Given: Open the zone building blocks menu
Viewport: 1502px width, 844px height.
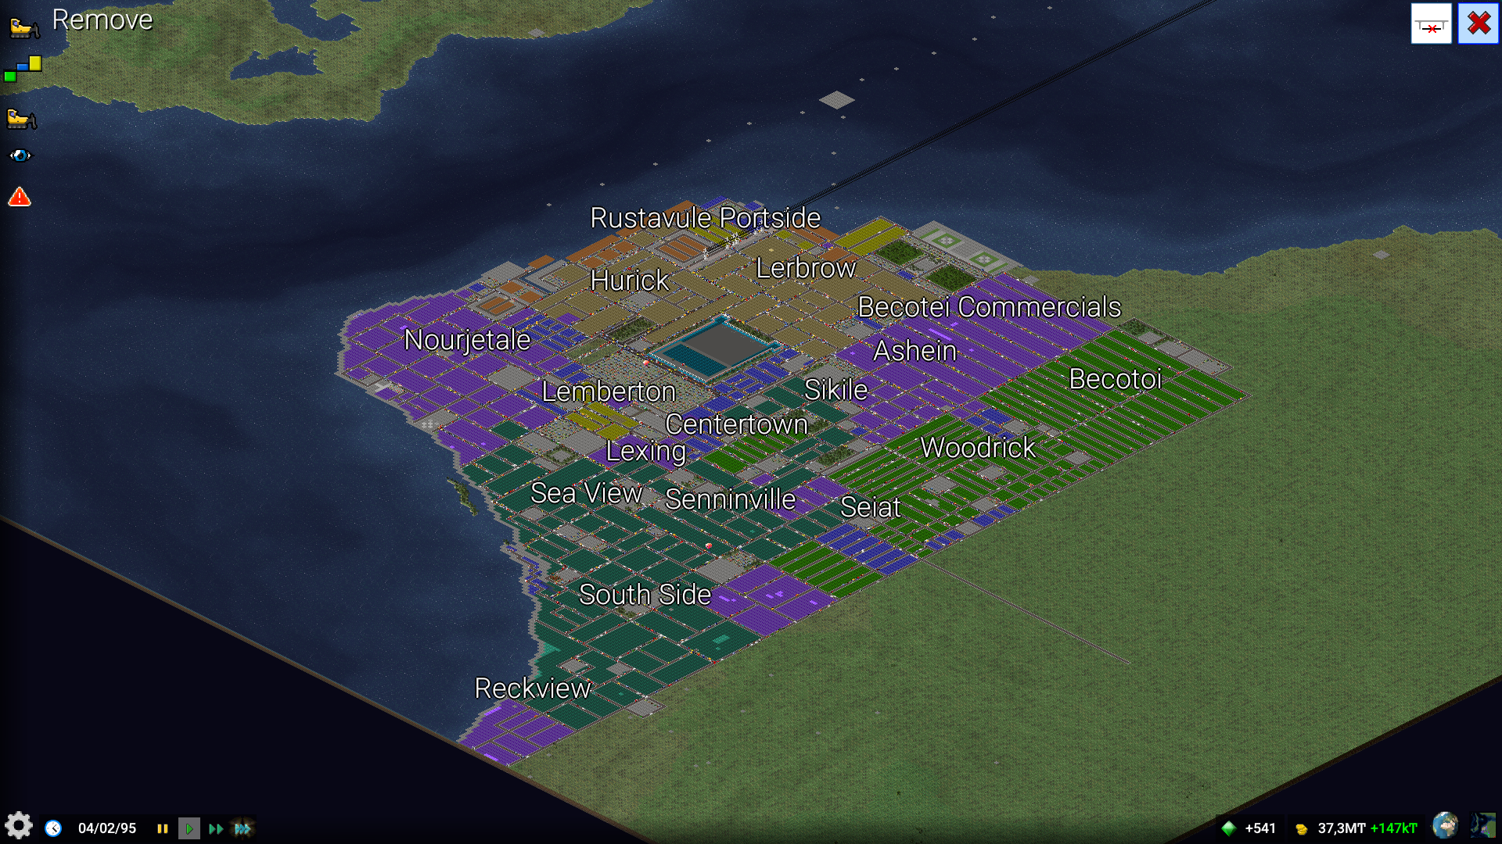Looking at the screenshot, I should click(x=23, y=69).
